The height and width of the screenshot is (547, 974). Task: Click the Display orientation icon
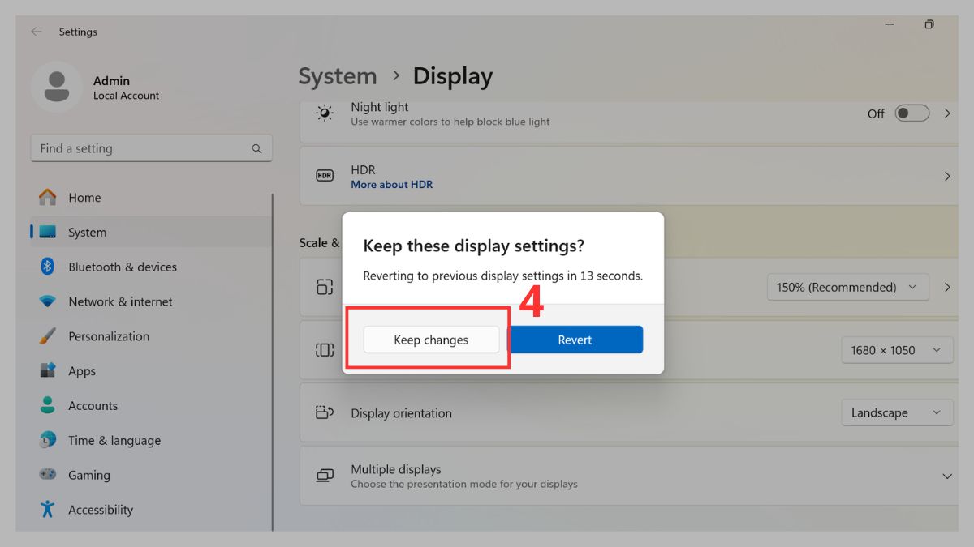325,412
